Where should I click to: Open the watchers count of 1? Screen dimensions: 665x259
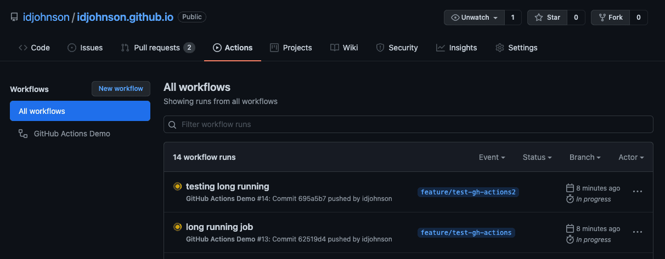(x=513, y=18)
